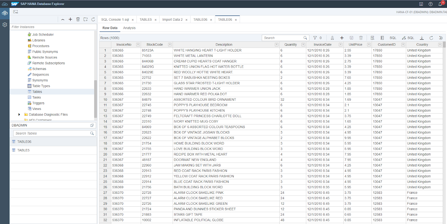Image resolution: width=447 pixels, height=224 pixels.
Task: Add a database instance with plus icon
Action: [70, 19]
